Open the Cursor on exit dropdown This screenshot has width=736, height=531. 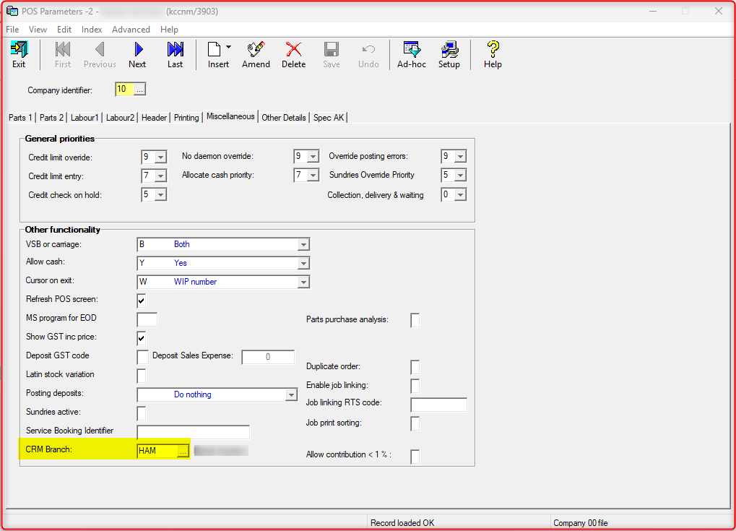coord(304,282)
